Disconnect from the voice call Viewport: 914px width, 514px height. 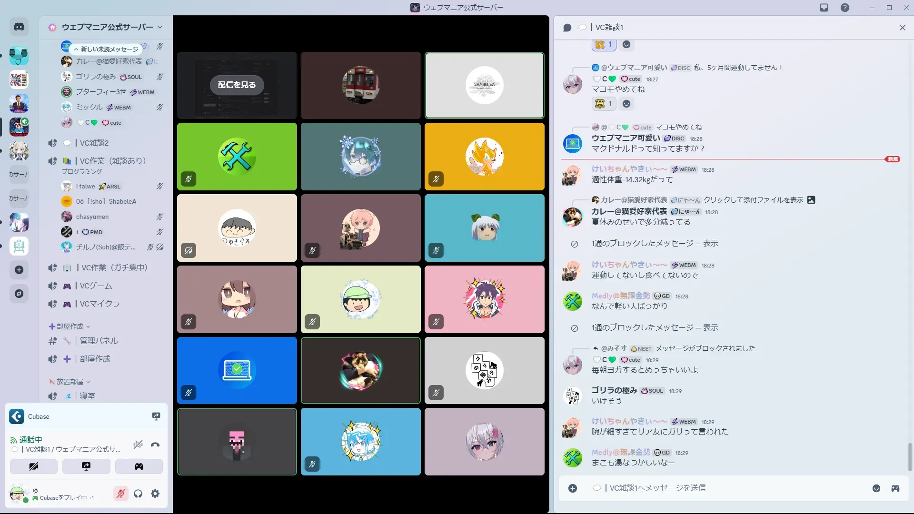pyautogui.click(x=155, y=445)
